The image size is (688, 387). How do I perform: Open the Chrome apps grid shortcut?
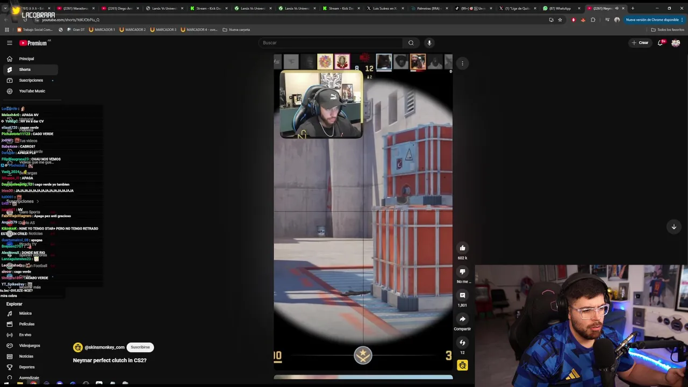point(6,30)
